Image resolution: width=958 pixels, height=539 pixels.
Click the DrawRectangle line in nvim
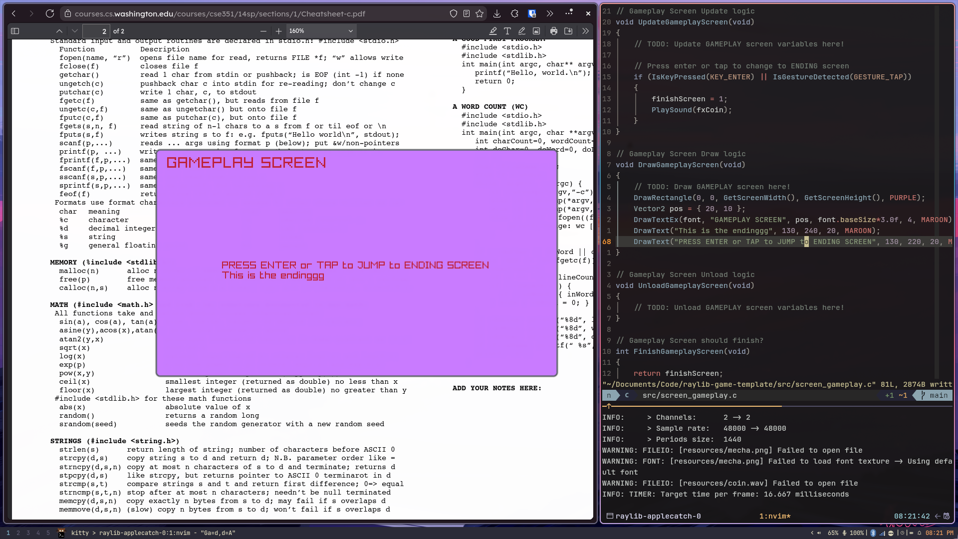point(779,198)
